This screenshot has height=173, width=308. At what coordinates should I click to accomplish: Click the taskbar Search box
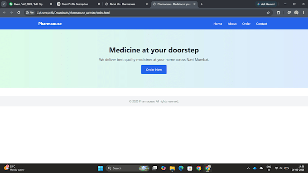(128, 168)
